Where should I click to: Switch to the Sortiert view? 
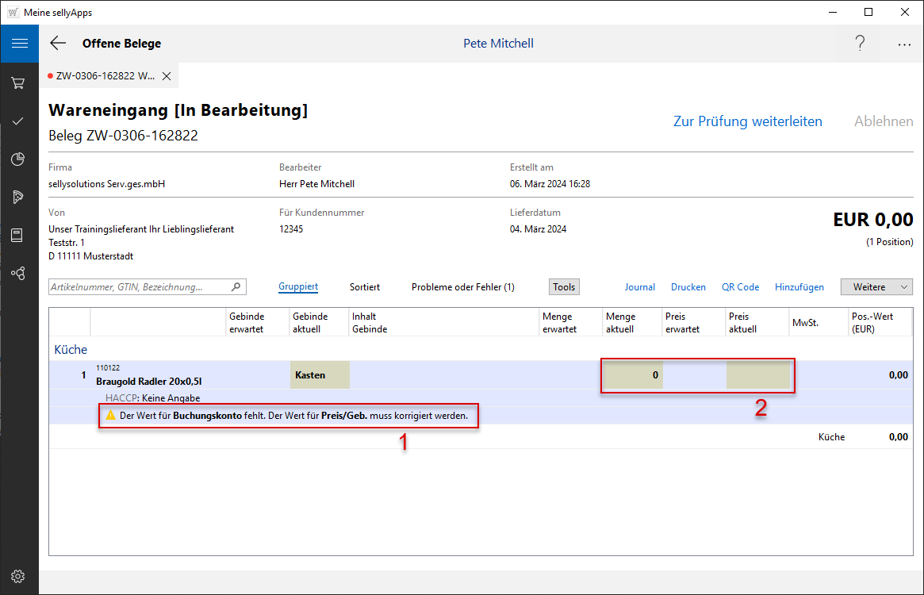[365, 287]
